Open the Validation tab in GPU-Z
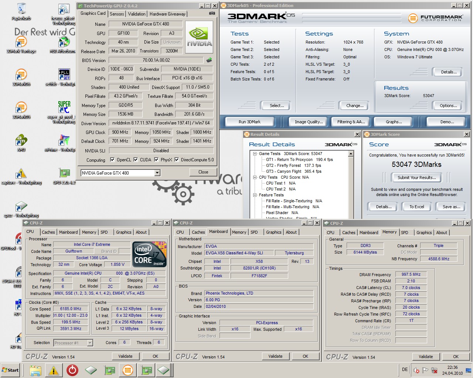Image resolution: width=473 pixels, height=378 pixels. pos(137,14)
